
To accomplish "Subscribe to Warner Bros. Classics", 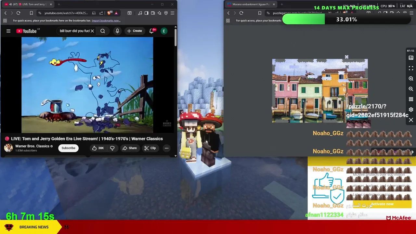I will (68, 148).
